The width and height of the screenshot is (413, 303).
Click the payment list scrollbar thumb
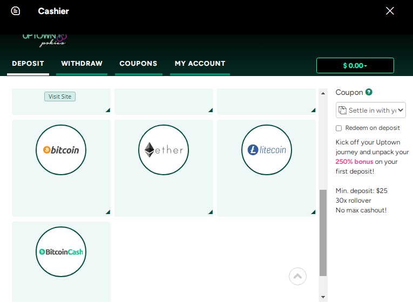[323, 232]
